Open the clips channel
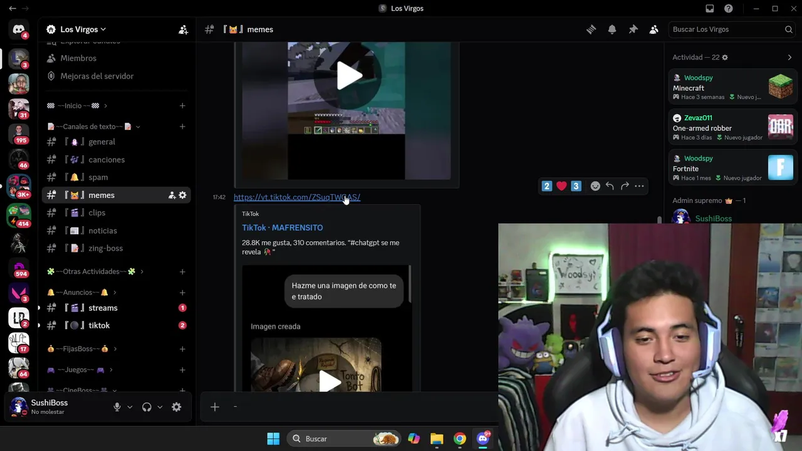Image resolution: width=802 pixels, height=451 pixels. (x=116, y=213)
